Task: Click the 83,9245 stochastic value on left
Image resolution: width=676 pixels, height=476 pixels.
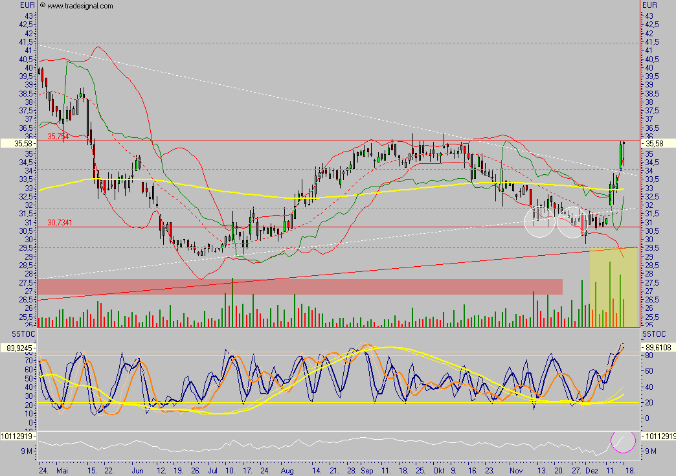Action: (x=18, y=348)
